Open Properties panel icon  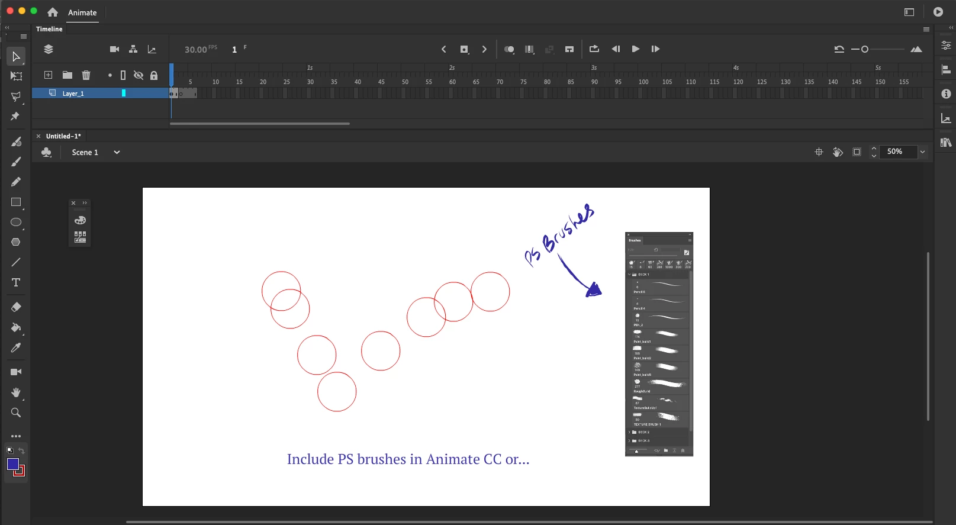click(x=946, y=45)
